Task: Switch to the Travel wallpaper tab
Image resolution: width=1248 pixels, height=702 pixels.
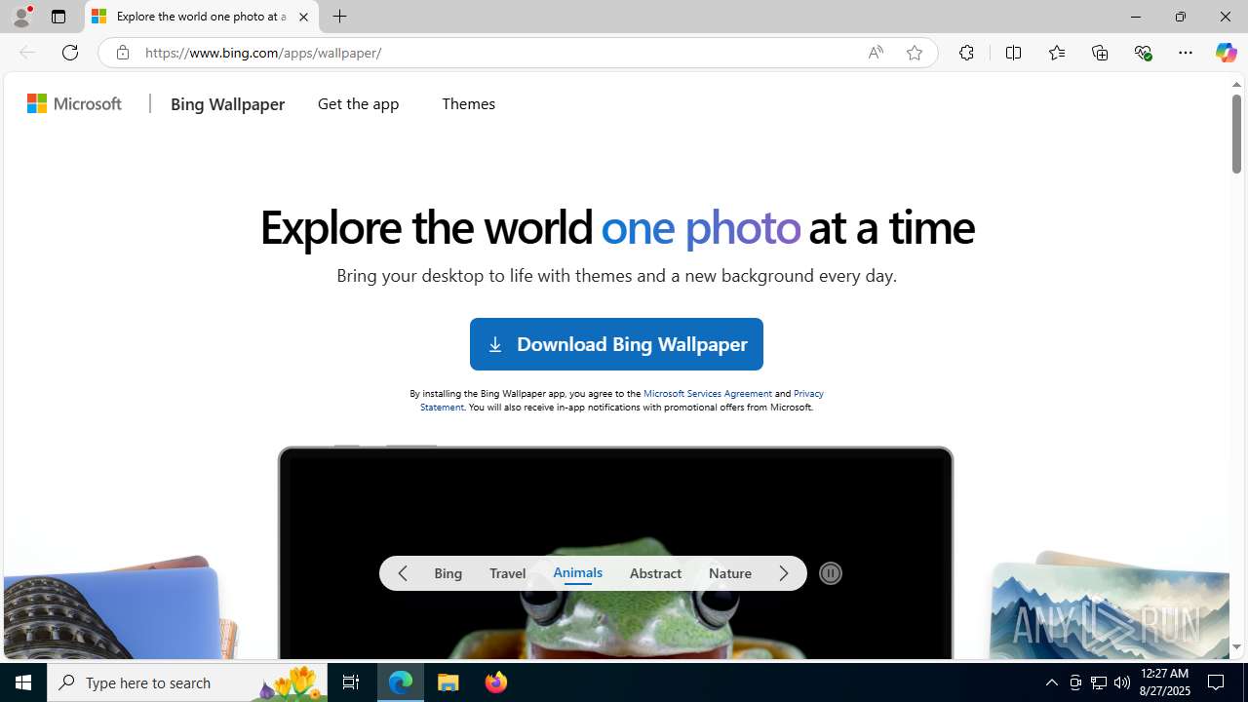Action: tap(507, 573)
